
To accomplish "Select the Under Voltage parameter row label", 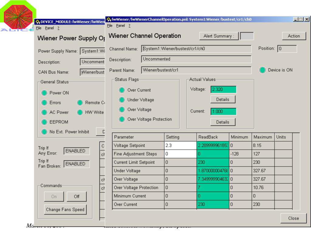I will pyautogui.click(x=138, y=171).
